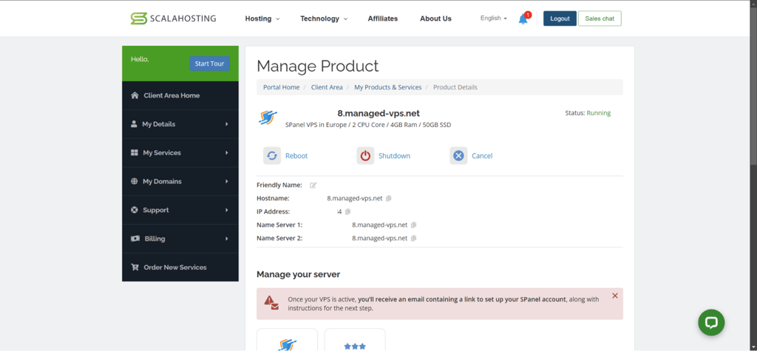The image size is (757, 351).
Task: Click the Cancel link text
Action: (482, 156)
